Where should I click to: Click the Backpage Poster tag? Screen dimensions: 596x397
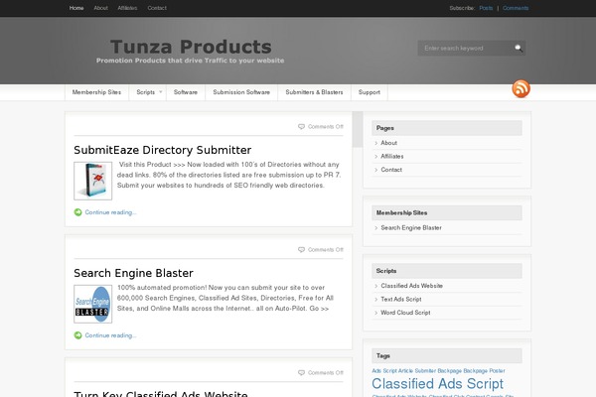click(x=485, y=371)
